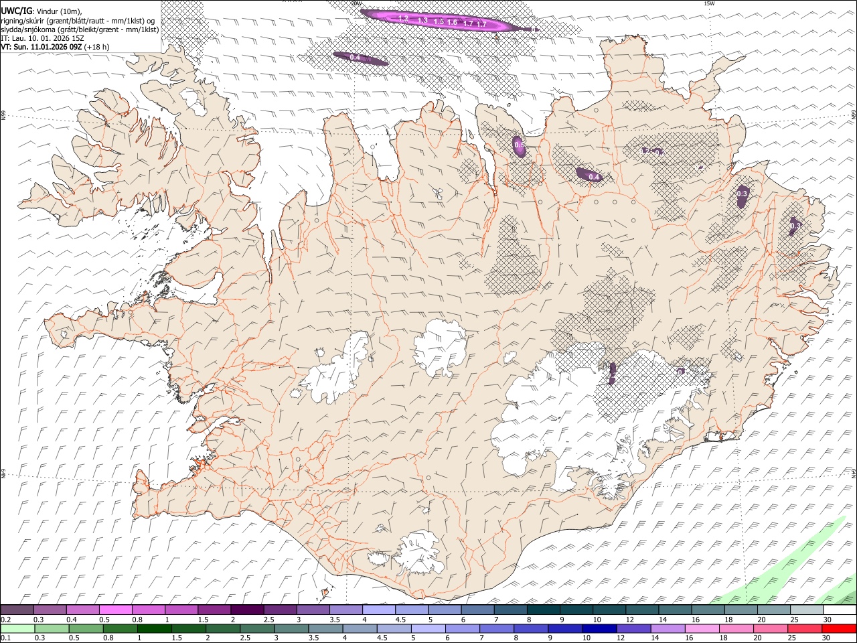Viewport: 857px width, 643px height.
Task: Click the 0.1 label of bottom legend row
Action: (x=6, y=638)
